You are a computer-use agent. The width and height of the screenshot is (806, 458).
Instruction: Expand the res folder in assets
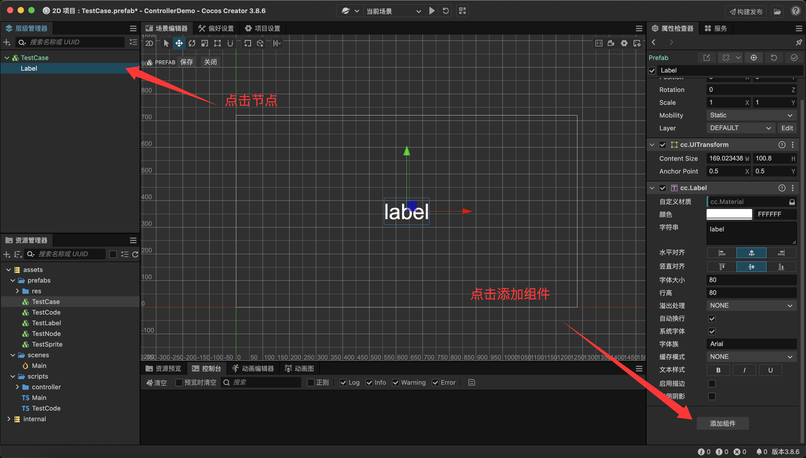[x=18, y=291]
